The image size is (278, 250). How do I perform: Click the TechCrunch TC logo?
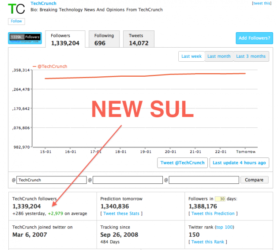tap(16, 9)
